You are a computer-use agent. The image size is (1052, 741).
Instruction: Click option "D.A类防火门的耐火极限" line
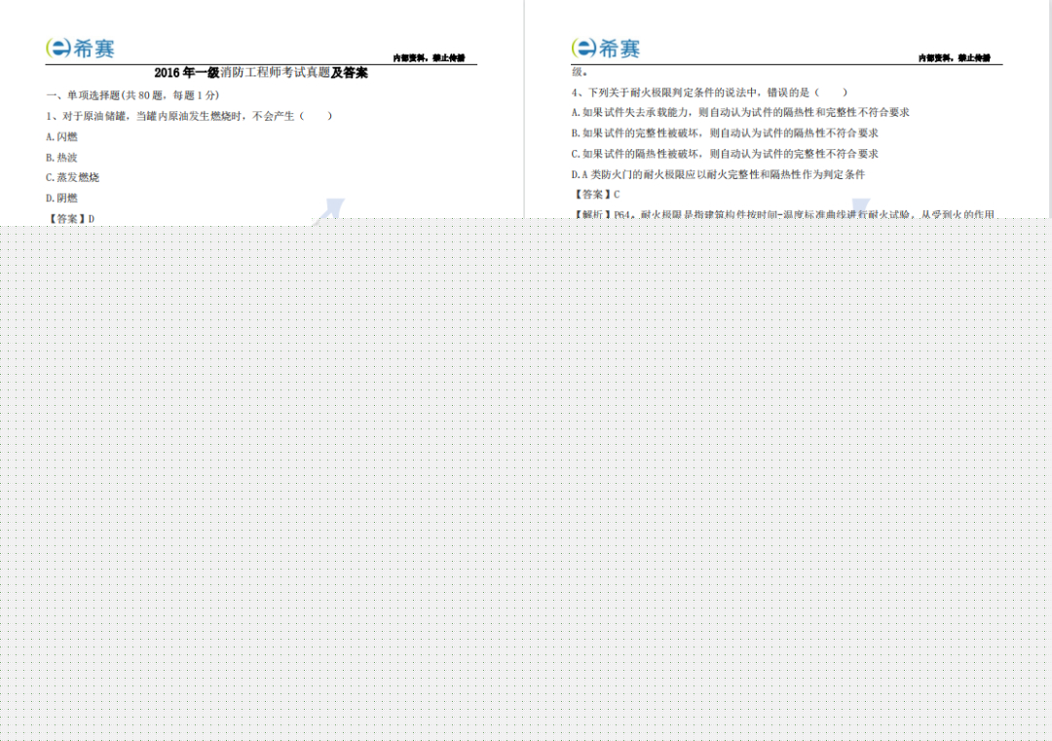(x=718, y=174)
